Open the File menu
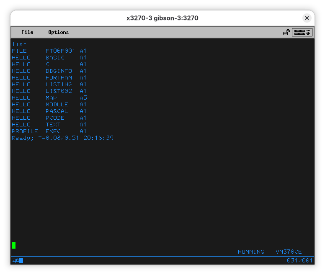 (x=27, y=32)
